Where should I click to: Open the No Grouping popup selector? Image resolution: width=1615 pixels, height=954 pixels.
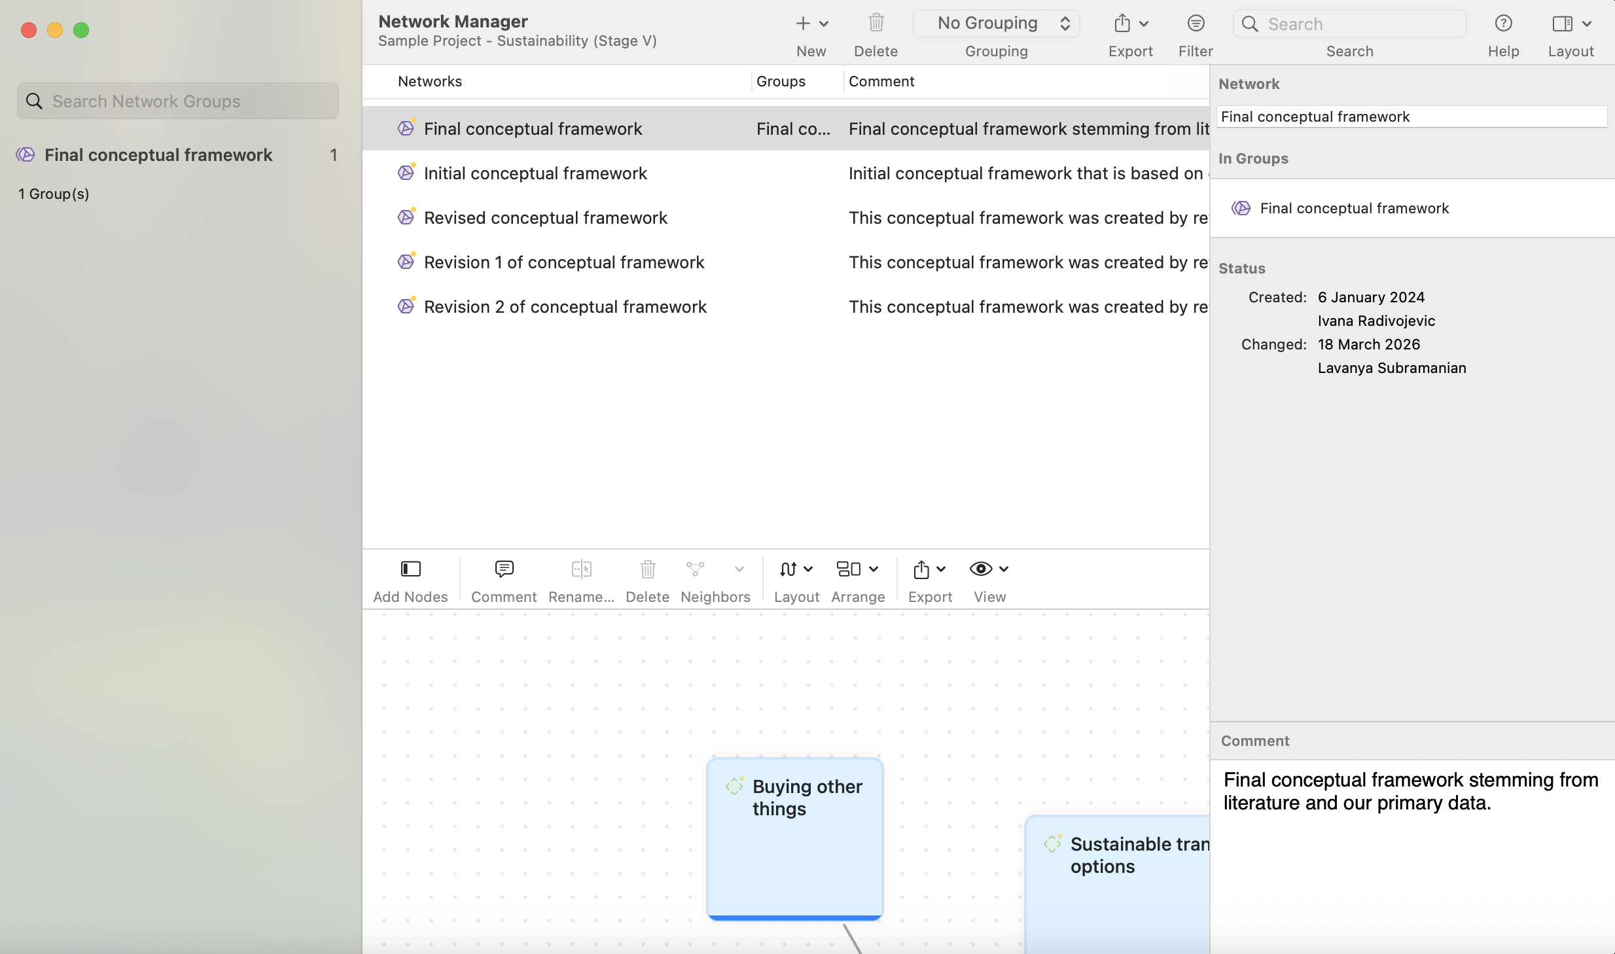coord(996,24)
